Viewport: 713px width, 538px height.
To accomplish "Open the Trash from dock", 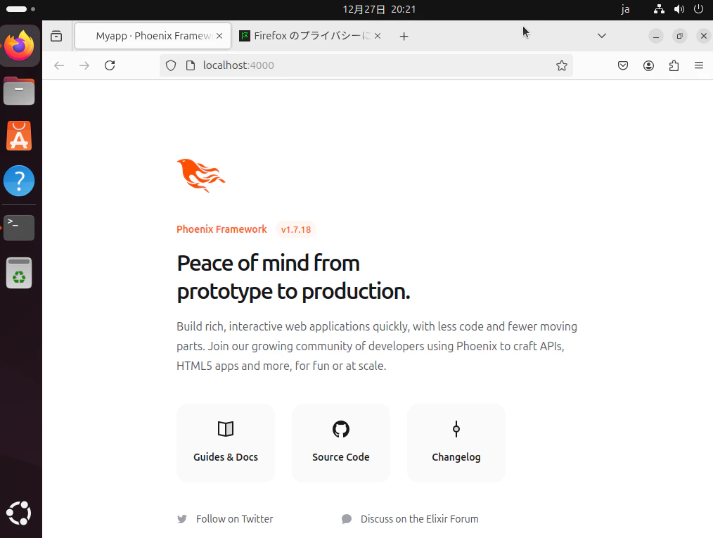I will pyautogui.click(x=19, y=273).
